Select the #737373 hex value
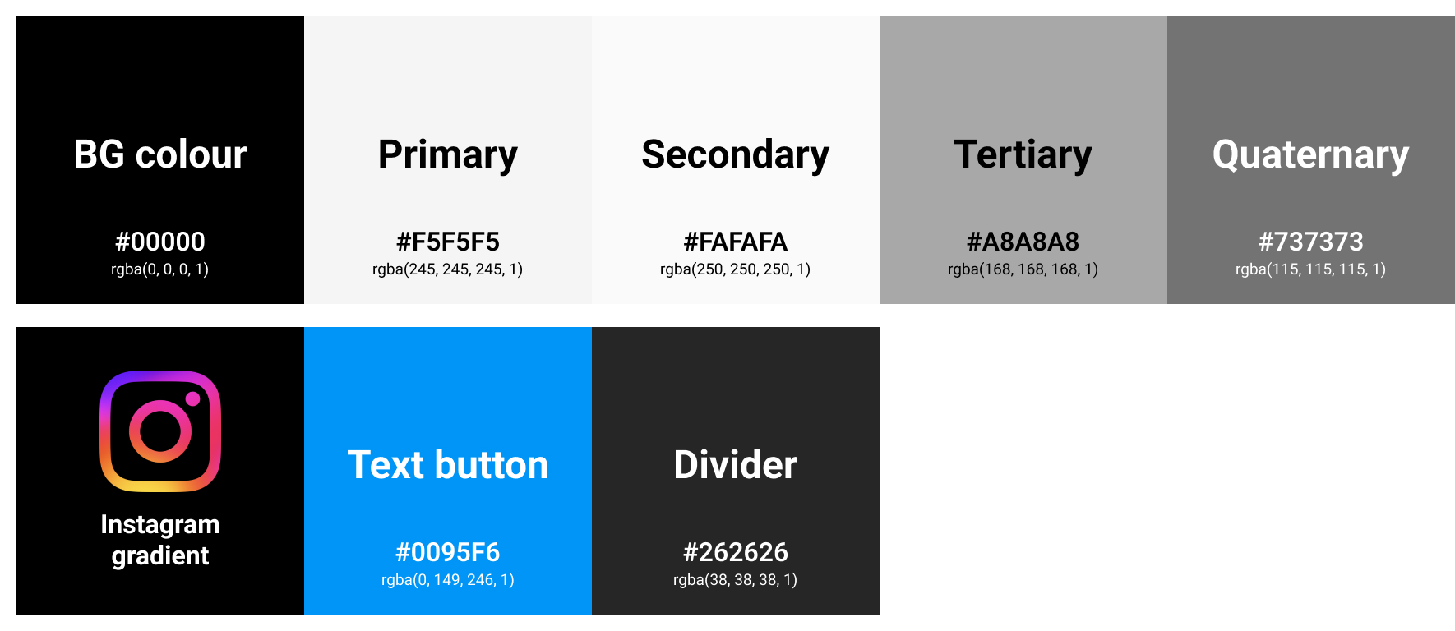This screenshot has height=631, width=1455. pos(1311,242)
